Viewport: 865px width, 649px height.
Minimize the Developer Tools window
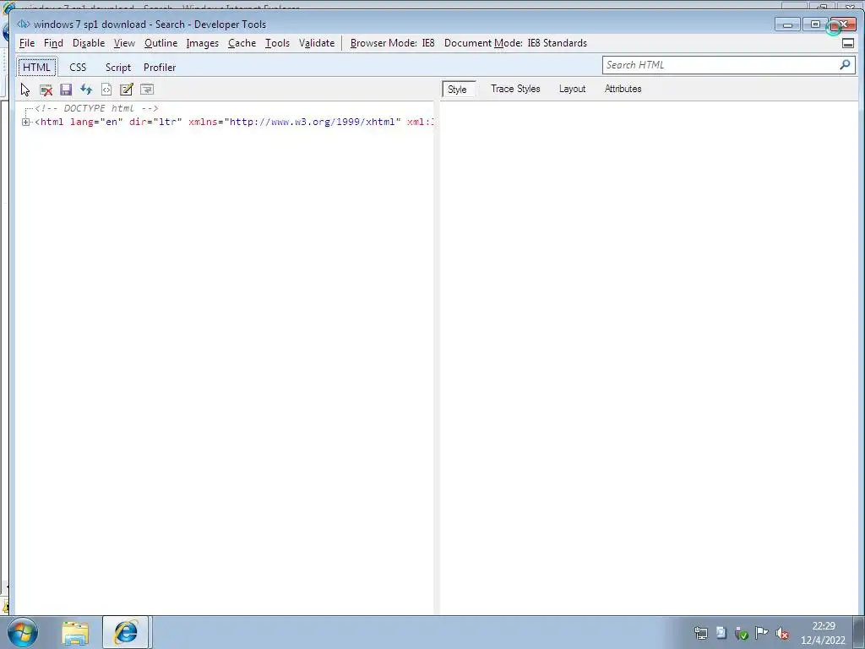788,25
